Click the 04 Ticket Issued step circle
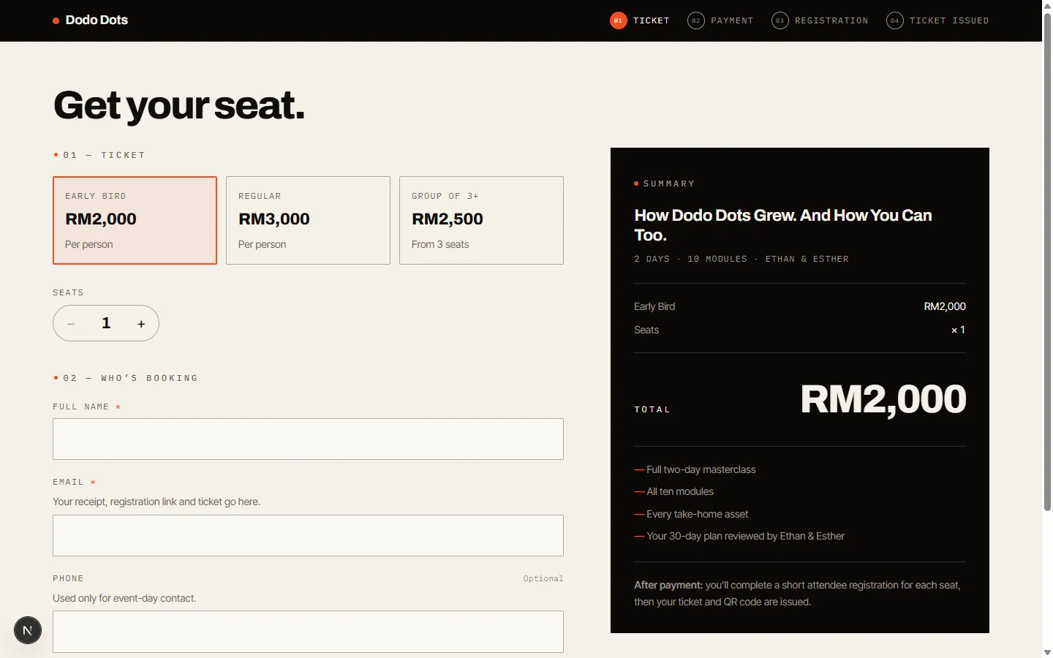Image resolution: width=1053 pixels, height=658 pixels. tap(894, 20)
